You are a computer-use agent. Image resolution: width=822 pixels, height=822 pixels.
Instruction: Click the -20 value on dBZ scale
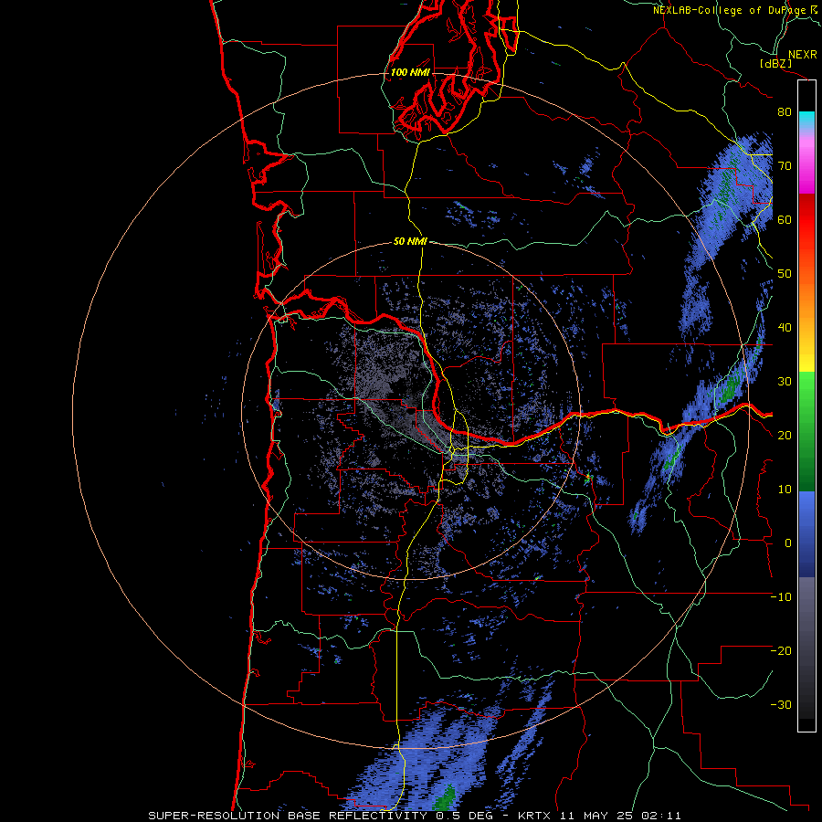tap(781, 651)
